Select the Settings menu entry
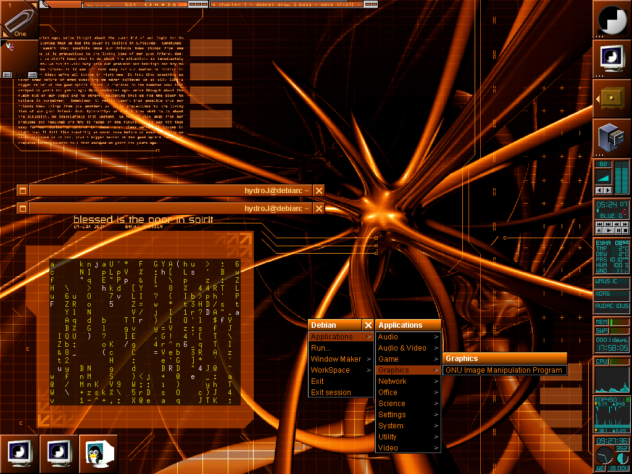 pos(407,415)
